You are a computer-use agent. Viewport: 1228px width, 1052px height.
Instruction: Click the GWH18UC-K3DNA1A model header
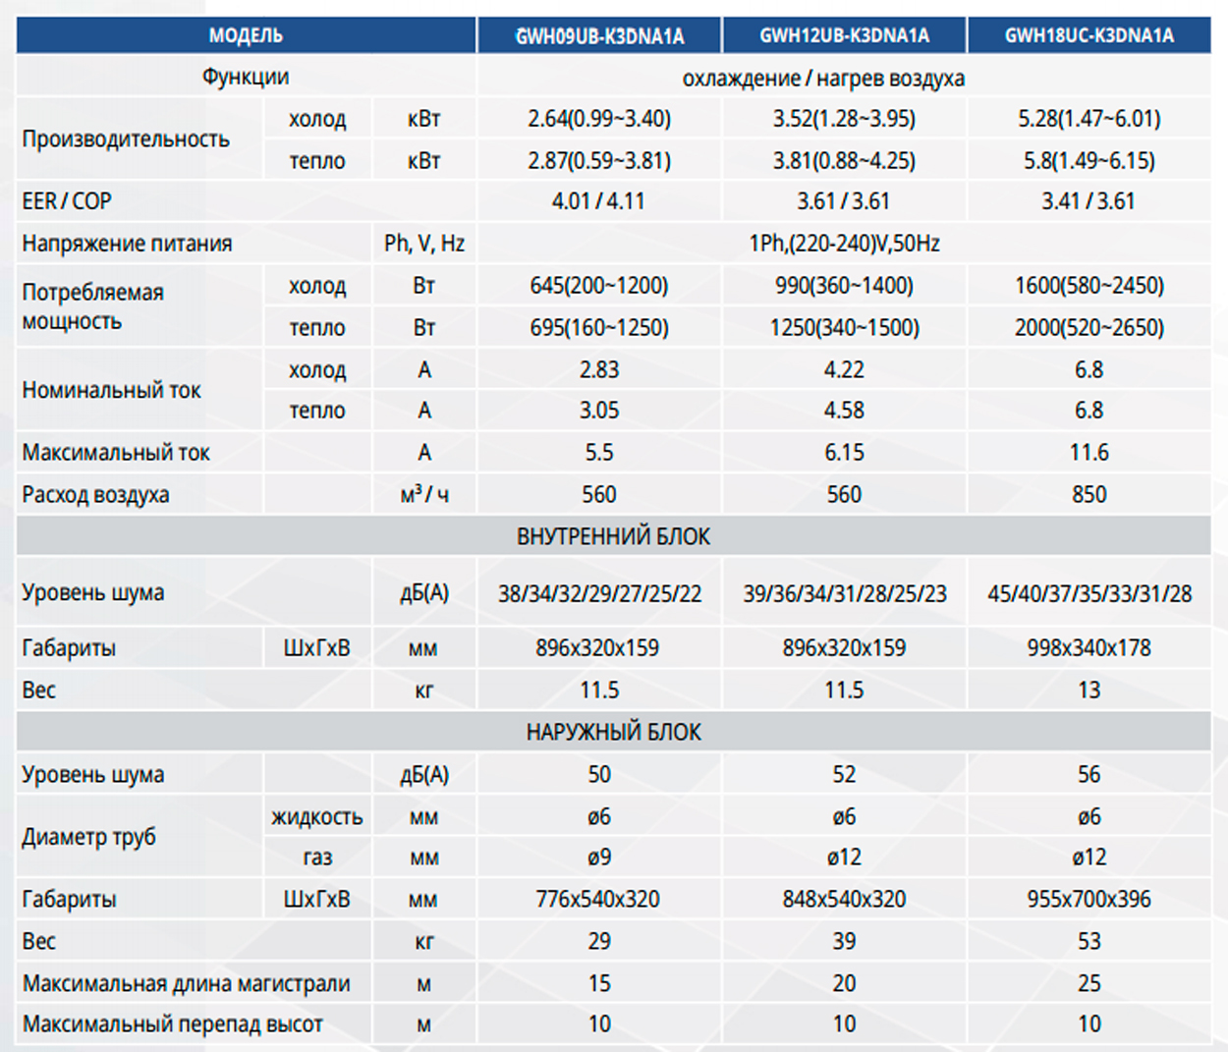[x=1088, y=36]
